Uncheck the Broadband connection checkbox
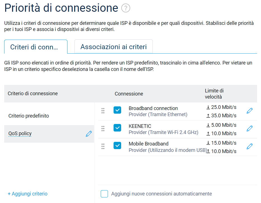The image size is (261, 203). pos(117,110)
